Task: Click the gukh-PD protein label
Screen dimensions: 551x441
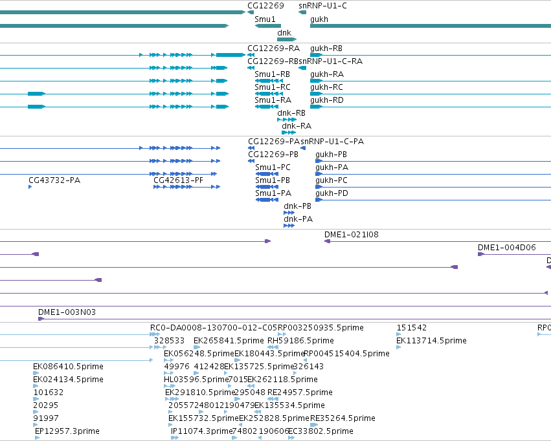Action: click(x=332, y=193)
